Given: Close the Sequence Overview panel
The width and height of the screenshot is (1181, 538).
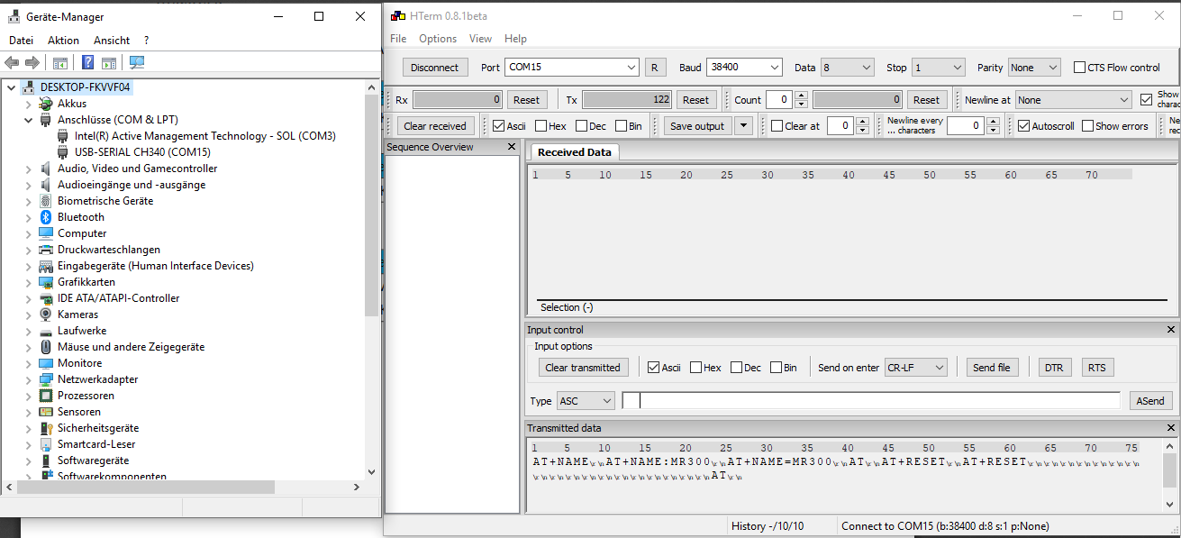Looking at the screenshot, I should [512, 147].
